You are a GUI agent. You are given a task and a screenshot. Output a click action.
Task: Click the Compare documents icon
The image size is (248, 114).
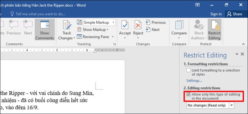coord(179,25)
